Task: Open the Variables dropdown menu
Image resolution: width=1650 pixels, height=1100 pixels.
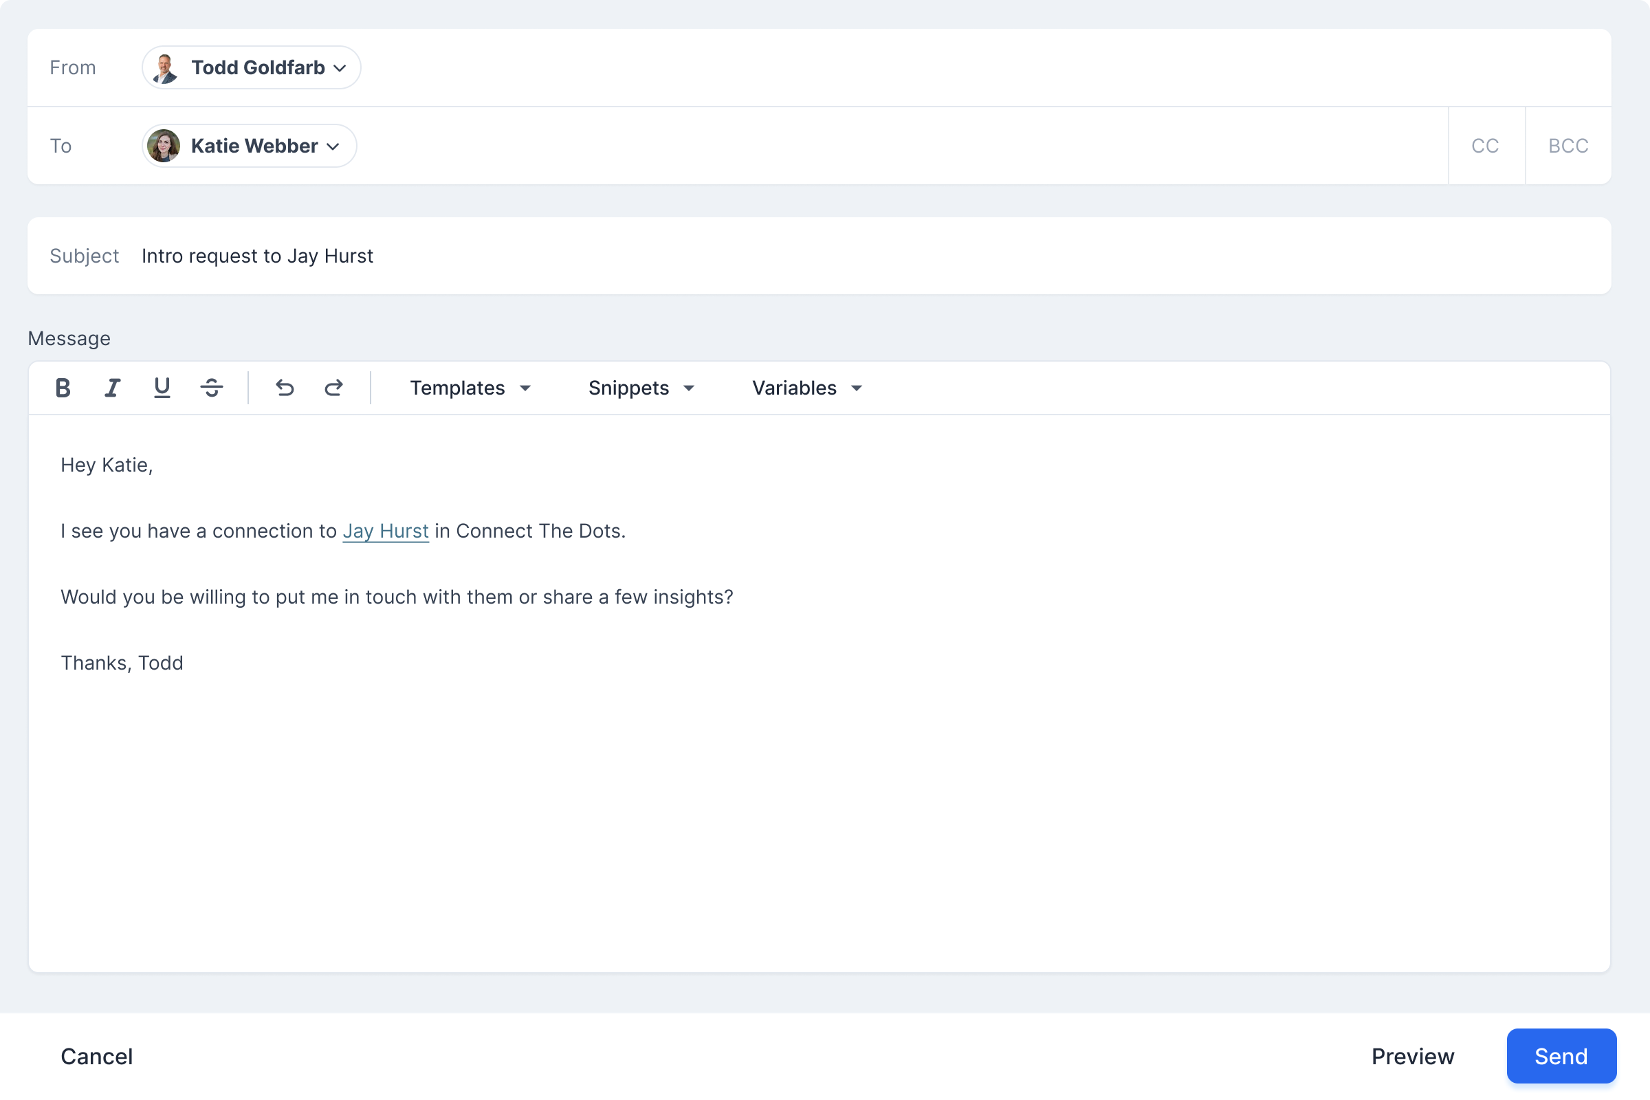Action: click(x=806, y=388)
